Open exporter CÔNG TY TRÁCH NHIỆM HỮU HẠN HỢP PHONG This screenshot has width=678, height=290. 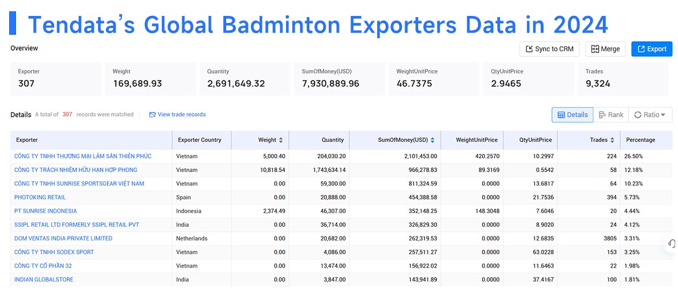[x=76, y=170]
